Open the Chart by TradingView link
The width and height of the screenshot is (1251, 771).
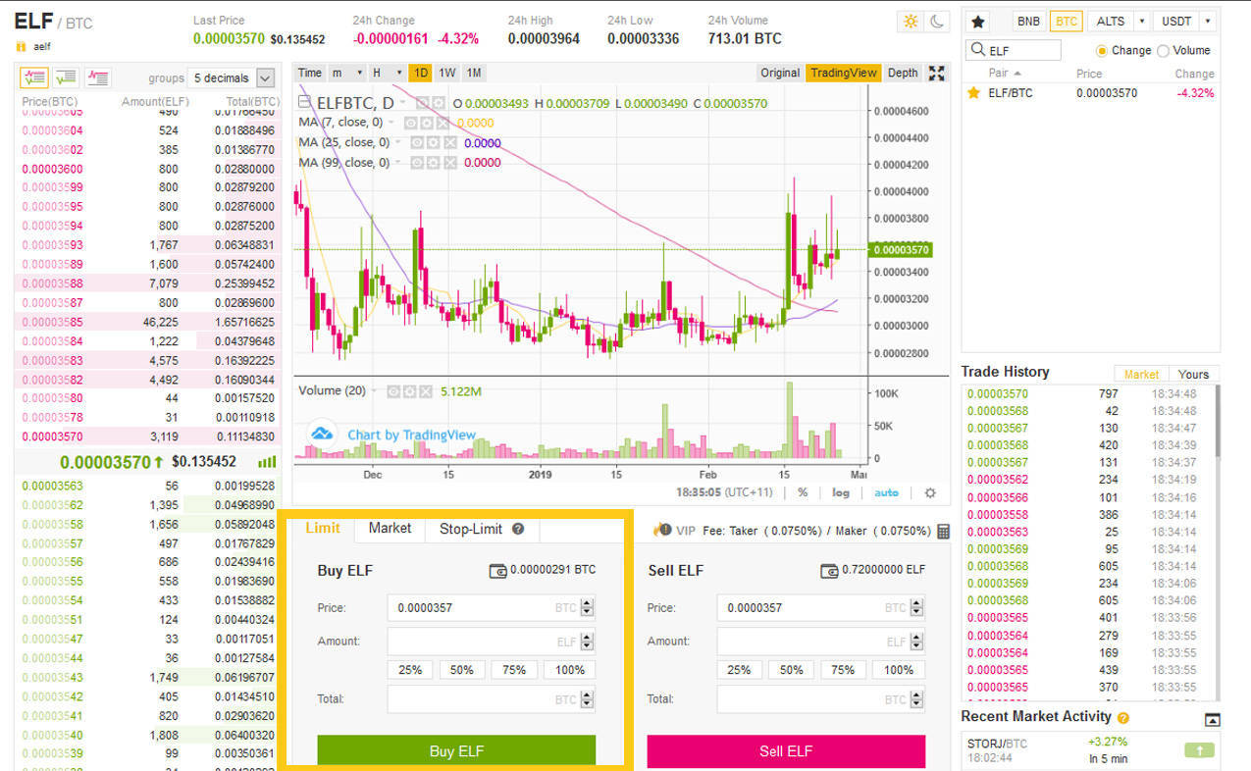[x=411, y=435]
